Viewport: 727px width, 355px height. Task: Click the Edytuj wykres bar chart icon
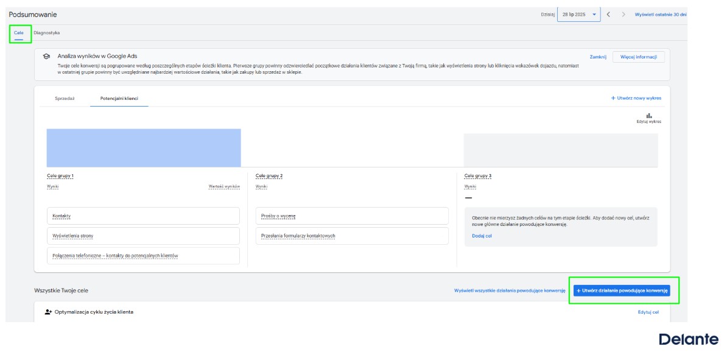pos(648,116)
